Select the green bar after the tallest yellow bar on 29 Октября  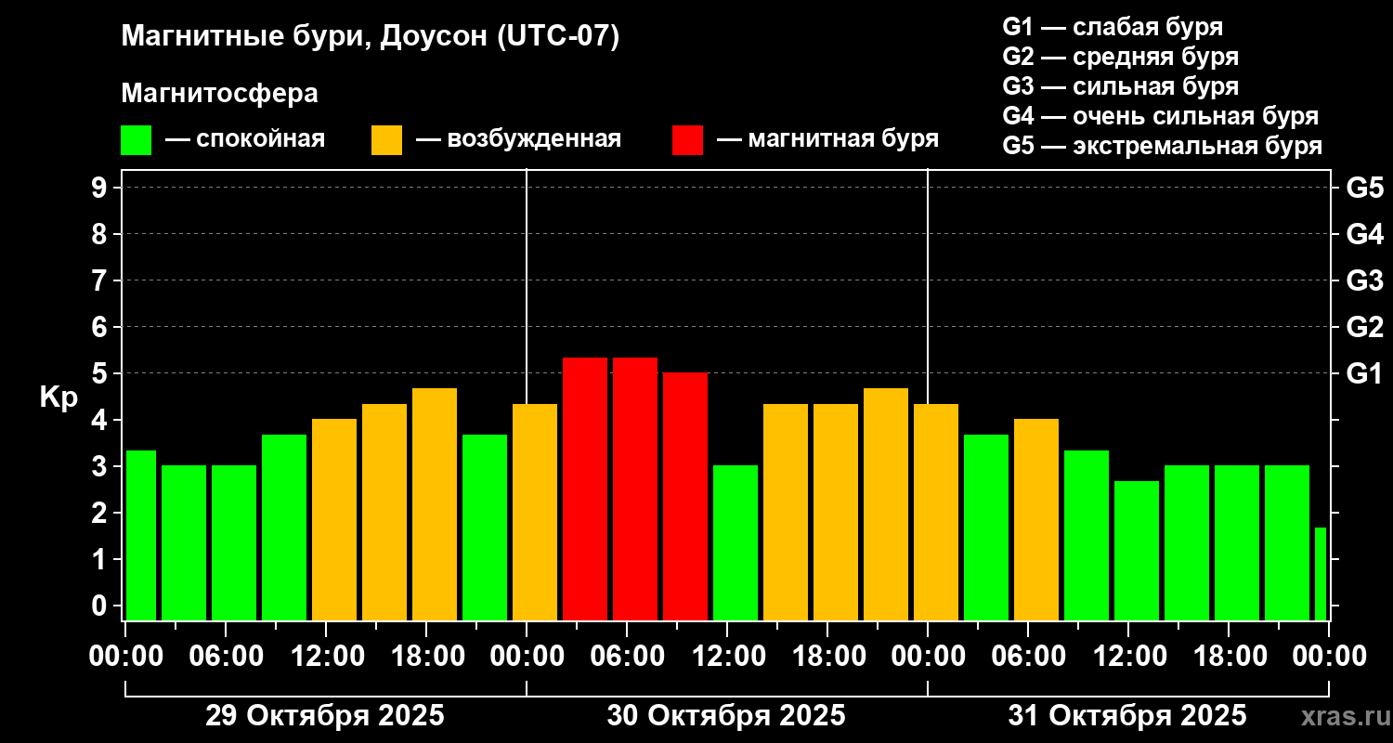coord(485,528)
